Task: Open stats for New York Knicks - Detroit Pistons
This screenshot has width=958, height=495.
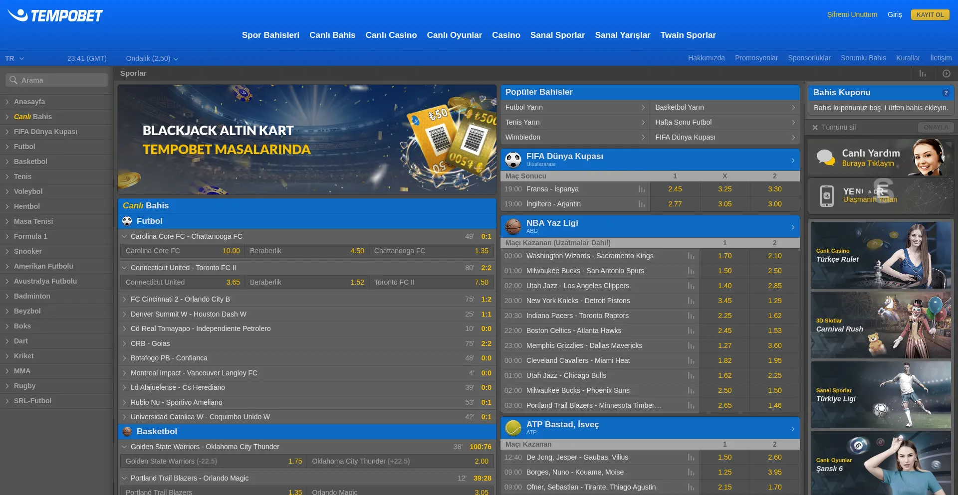Action: click(691, 301)
